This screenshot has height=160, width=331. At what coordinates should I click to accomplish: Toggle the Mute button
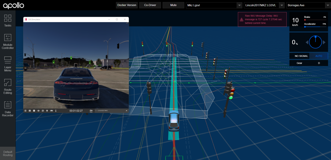(173, 5)
